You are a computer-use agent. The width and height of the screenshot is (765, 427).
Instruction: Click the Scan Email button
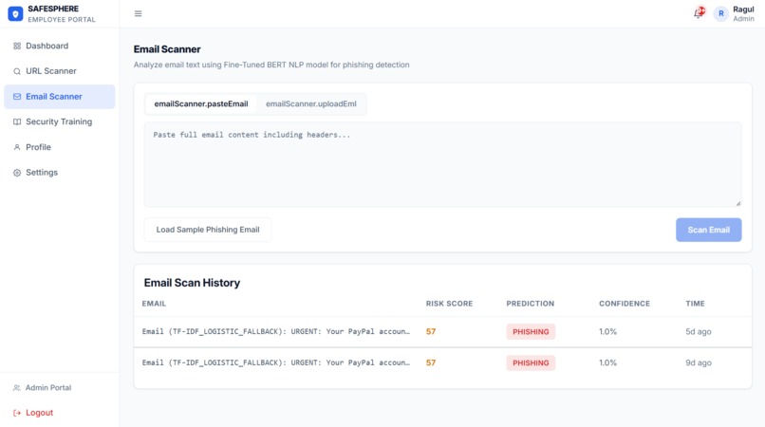pos(708,230)
